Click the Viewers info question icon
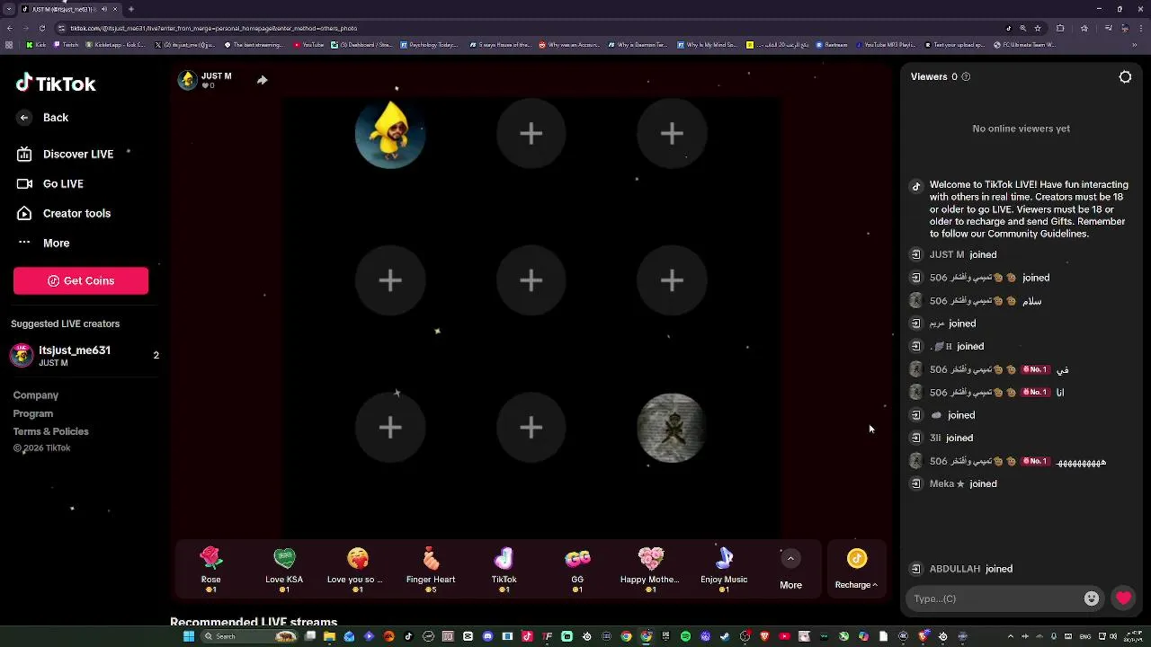Screen dimensions: 1151x647 [x=966, y=76]
